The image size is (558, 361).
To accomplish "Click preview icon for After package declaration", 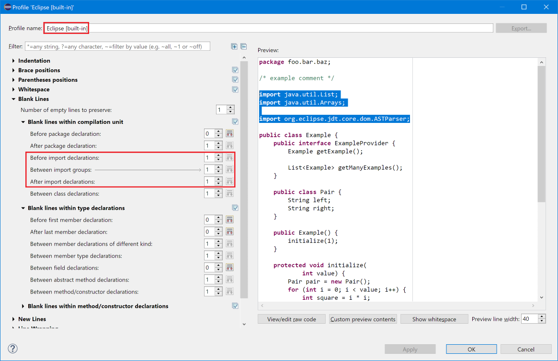I will tap(229, 146).
